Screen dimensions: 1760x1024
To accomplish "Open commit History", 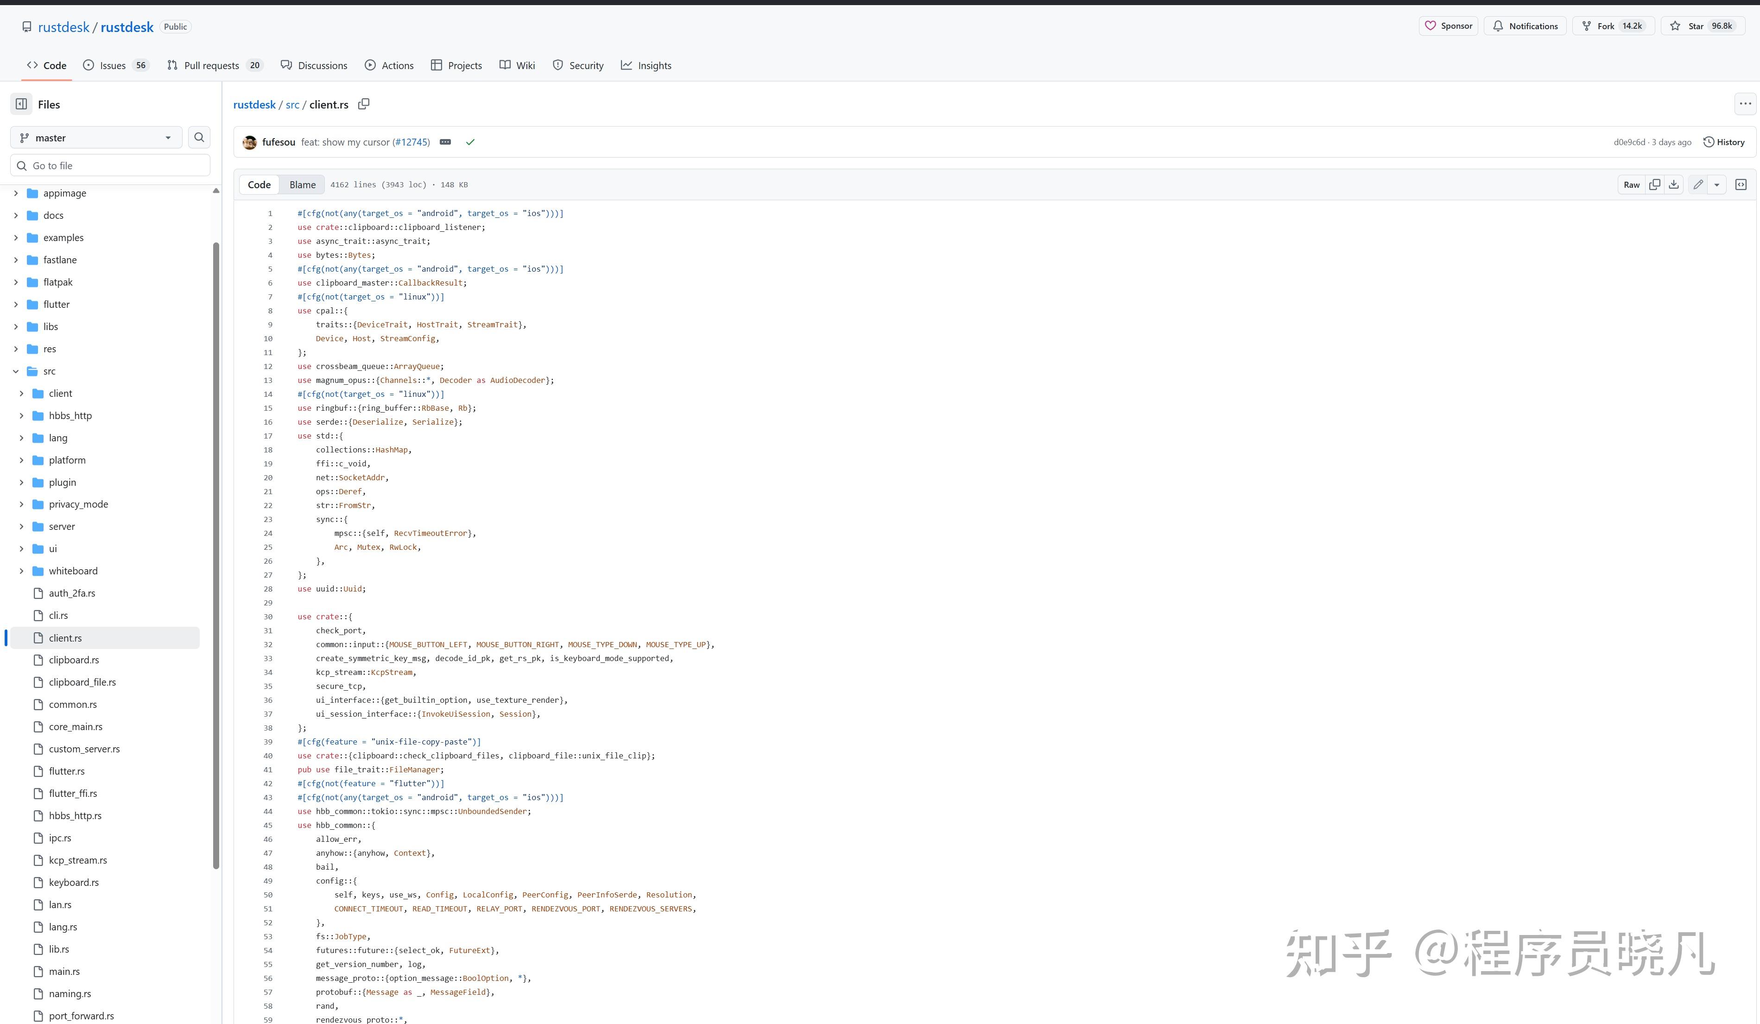I will [x=1724, y=142].
